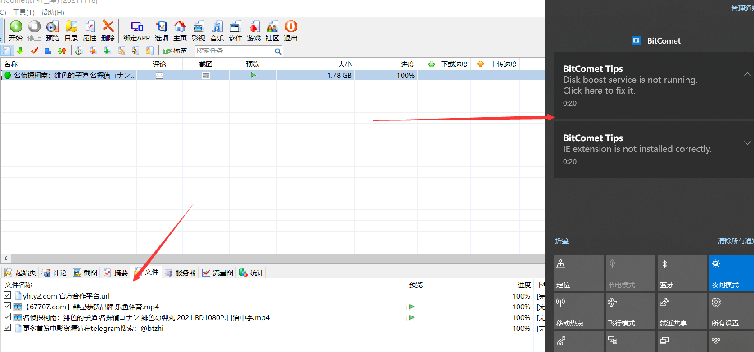This screenshot has width=754, height=352.
Task: Click the orange RSS feed icon
Action: pyautogui.click(x=122, y=51)
